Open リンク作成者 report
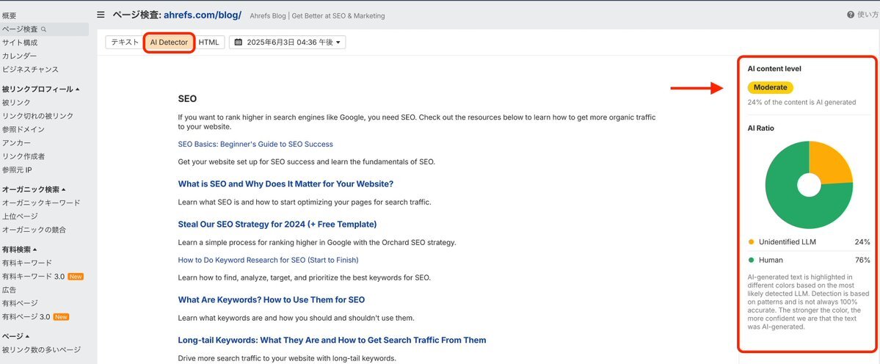Screen dimensions: 880x364 (x=23, y=156)
